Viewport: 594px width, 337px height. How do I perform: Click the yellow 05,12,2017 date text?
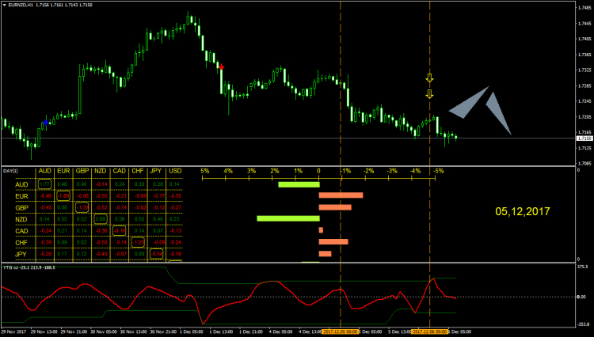pyautogui.click(x=522, y=212)
